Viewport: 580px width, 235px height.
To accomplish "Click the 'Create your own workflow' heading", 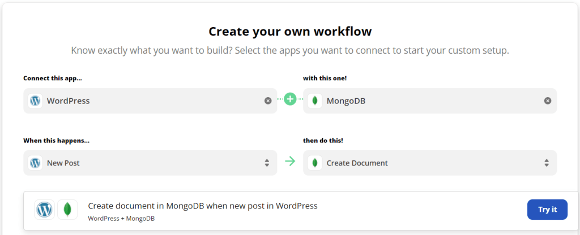I will tap(290, 32).
